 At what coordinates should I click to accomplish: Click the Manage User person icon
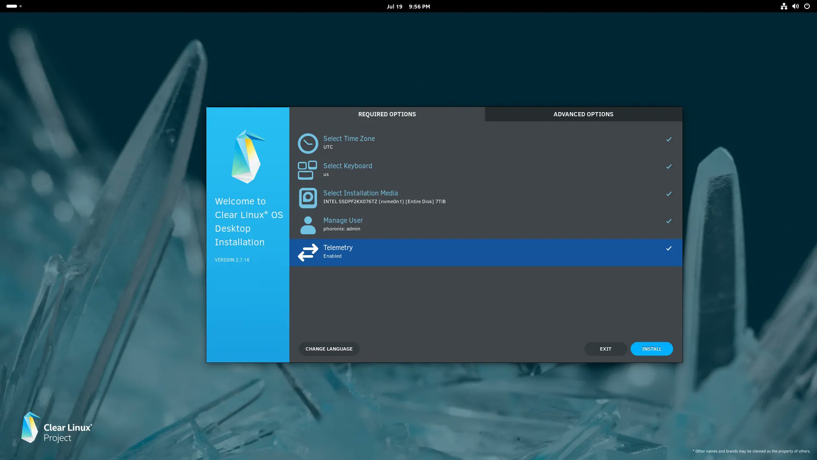pos(308,225)
